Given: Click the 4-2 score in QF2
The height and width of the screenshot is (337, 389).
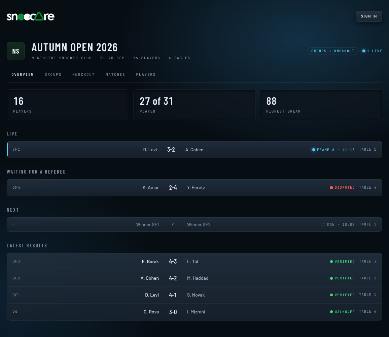Looking at the screenshot, I should [x=173, y=278].
